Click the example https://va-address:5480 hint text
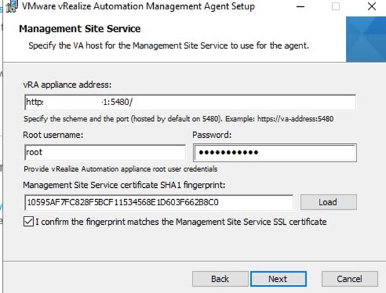The width and height of the screenshot is (386, 293). 296,119
